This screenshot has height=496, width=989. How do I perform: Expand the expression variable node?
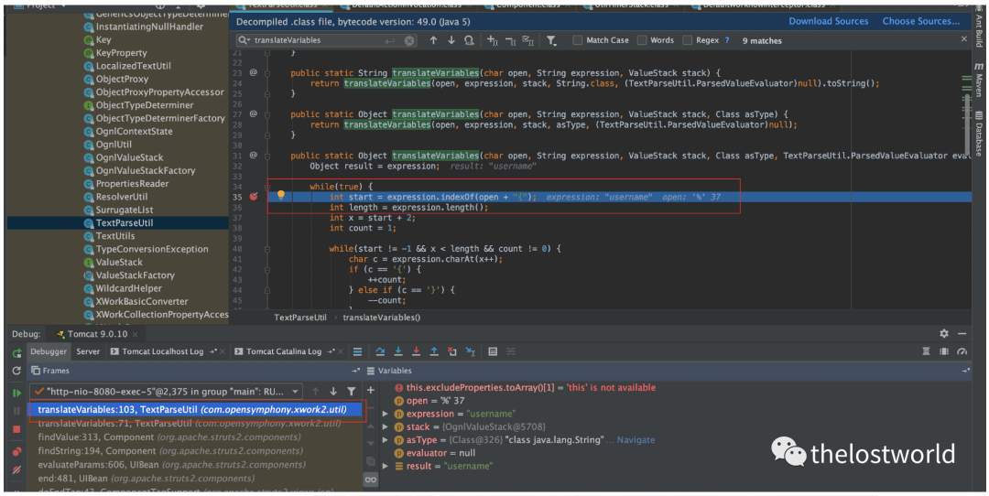[x=386, y=414]
